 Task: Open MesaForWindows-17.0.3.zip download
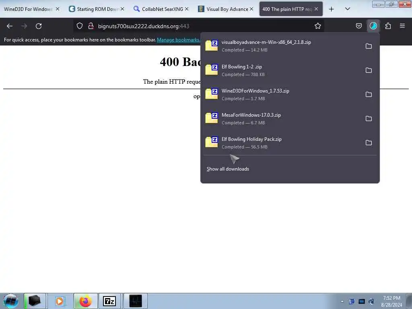click(282, 119)
